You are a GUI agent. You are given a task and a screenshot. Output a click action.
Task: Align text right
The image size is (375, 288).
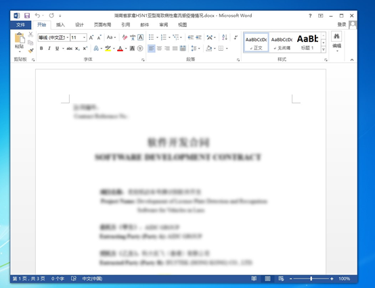coord(167,49)
